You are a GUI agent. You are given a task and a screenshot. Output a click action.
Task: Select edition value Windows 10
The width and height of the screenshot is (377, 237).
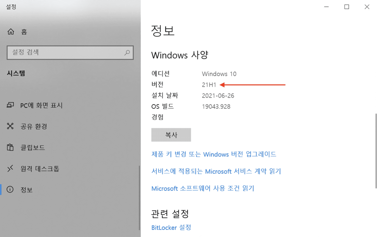219,74
